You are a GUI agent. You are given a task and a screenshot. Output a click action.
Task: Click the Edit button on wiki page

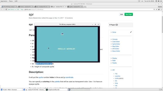(x=121, y=14)
